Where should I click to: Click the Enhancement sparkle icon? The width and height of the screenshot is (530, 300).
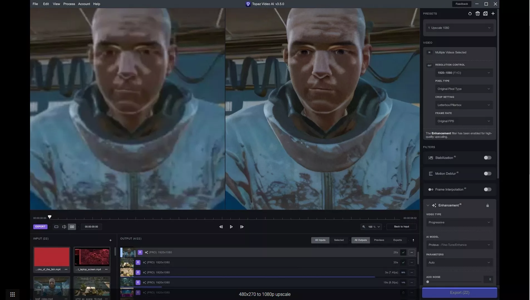[x=434, y=206]
